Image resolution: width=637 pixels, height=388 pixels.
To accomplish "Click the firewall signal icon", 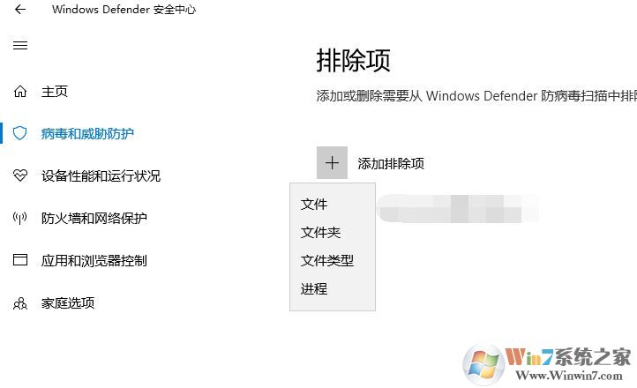I will point(20,218).
